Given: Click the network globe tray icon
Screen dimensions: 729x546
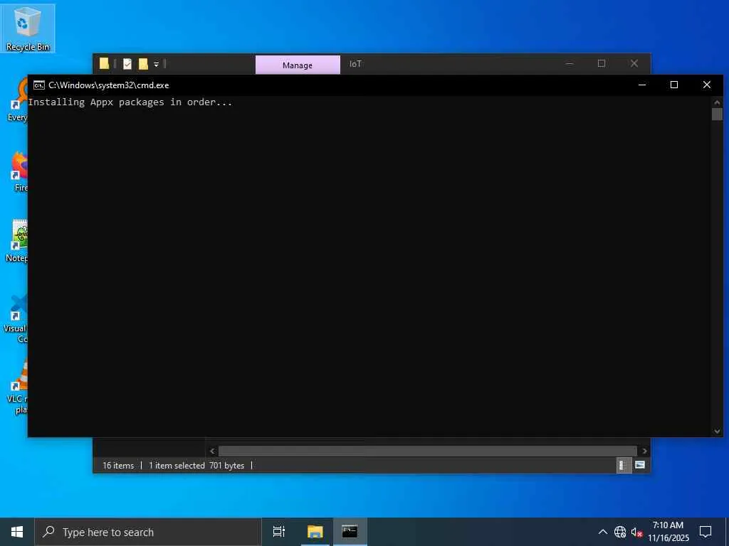Looking at the screenshot, I should 620,532.
